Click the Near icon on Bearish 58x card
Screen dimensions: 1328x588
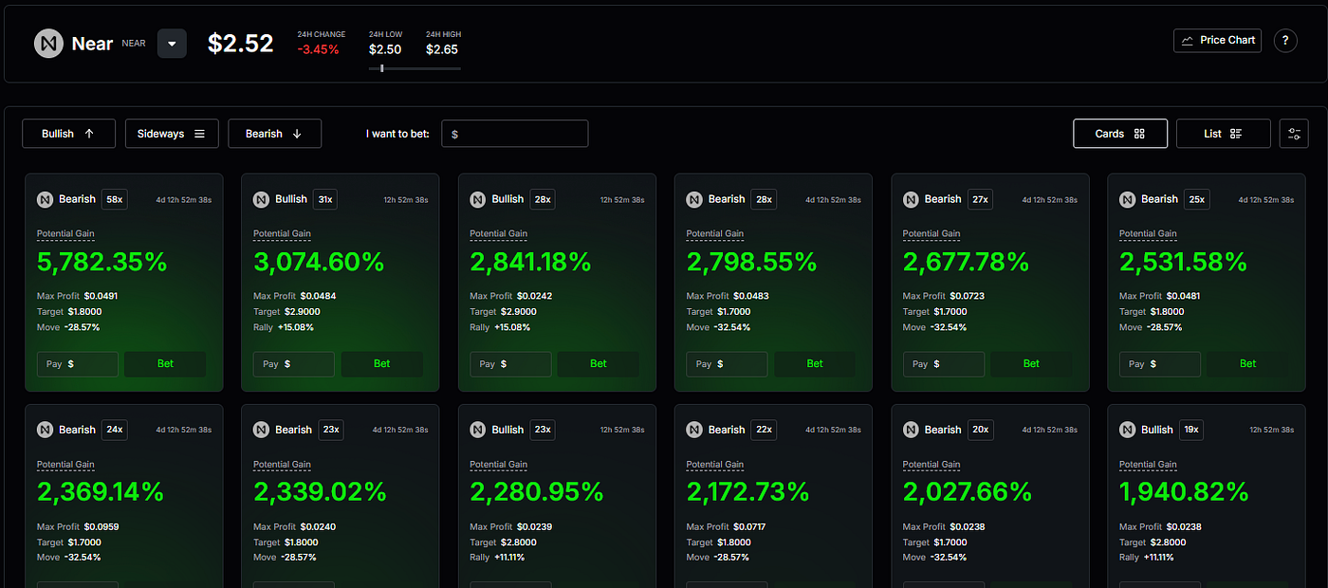(x=45, y=199)
